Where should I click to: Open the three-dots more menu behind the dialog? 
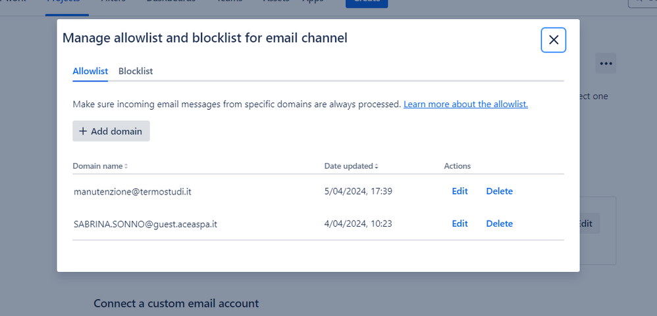[606, 64]
